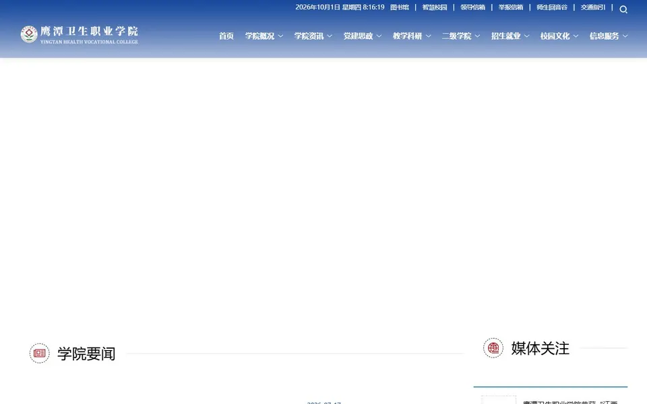Open the 学院概况 menu item
The image size is (647, 404).
click(x=259, y=36)
